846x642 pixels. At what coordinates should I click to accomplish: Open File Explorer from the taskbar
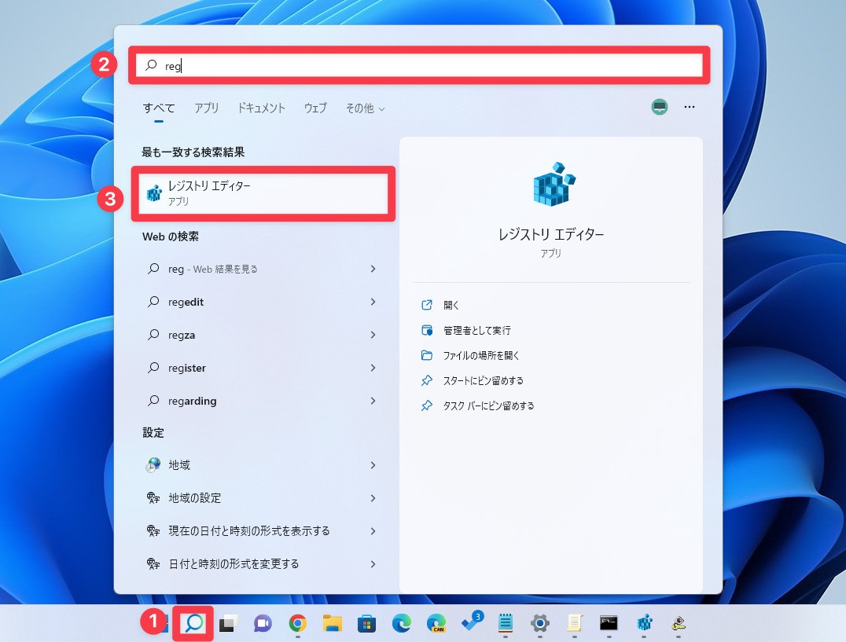tap(332, 624)
